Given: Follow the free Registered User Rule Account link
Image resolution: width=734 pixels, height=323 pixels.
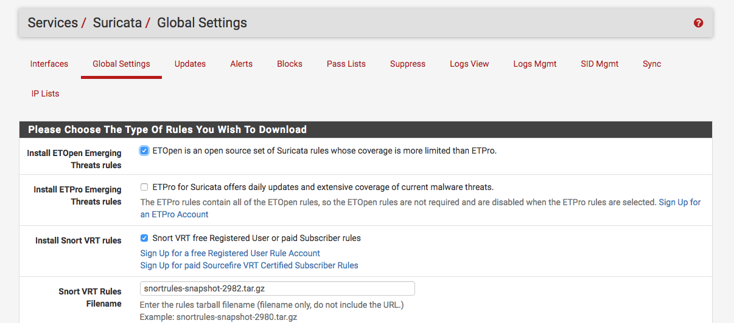Looking at the screenshot, I should click(230, 253).
